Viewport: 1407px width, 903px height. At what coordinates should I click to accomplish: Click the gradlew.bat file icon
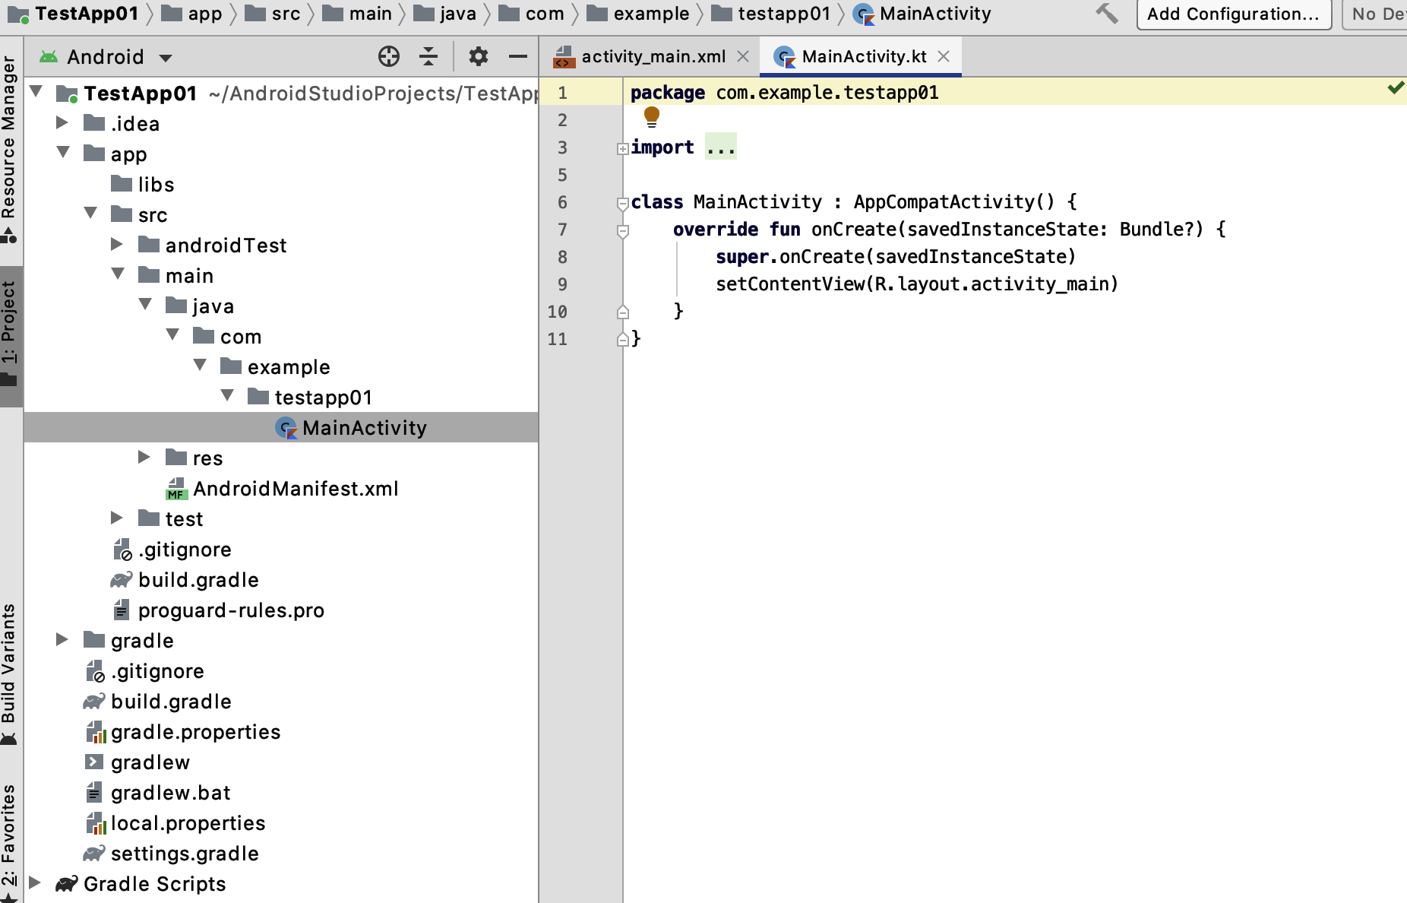pos(93,792)
